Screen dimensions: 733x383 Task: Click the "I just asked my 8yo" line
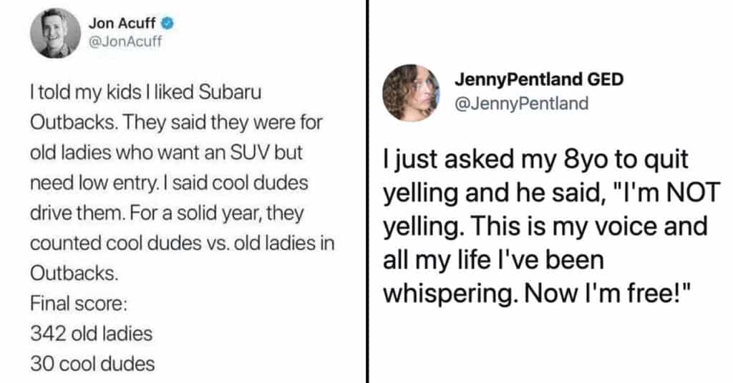[536, 161]
